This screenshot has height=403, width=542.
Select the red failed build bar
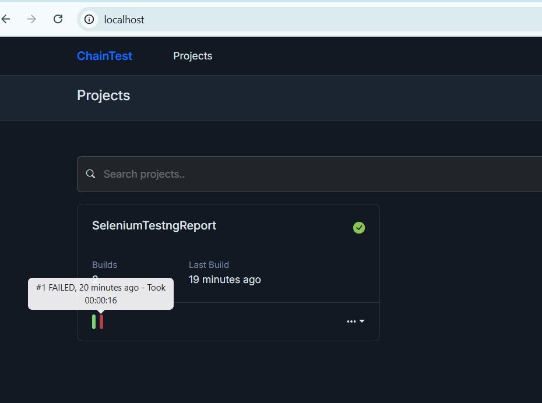(101, 321)
